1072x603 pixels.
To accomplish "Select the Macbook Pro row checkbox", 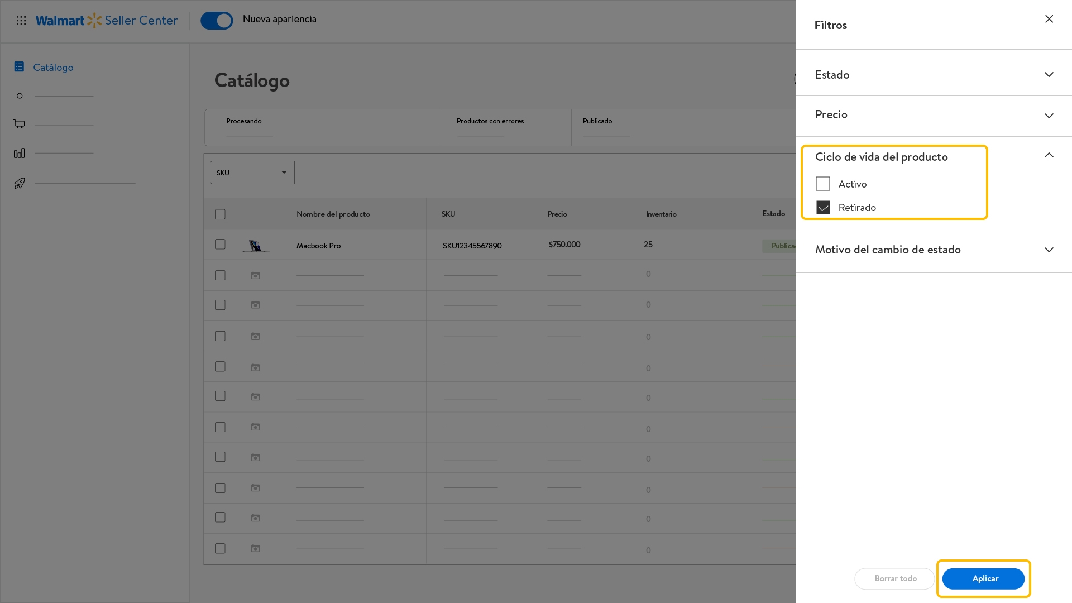I will coord(220,245).
